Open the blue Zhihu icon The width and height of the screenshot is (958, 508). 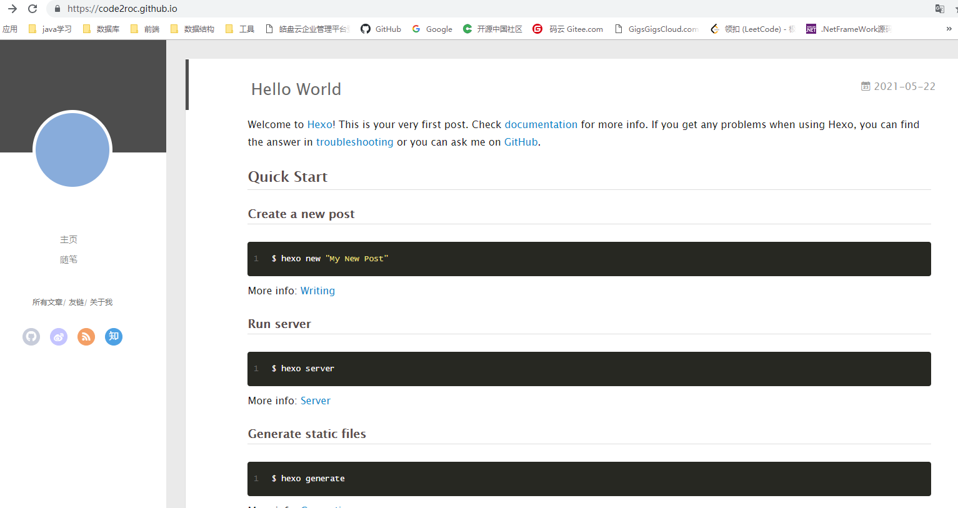(114, 337)
